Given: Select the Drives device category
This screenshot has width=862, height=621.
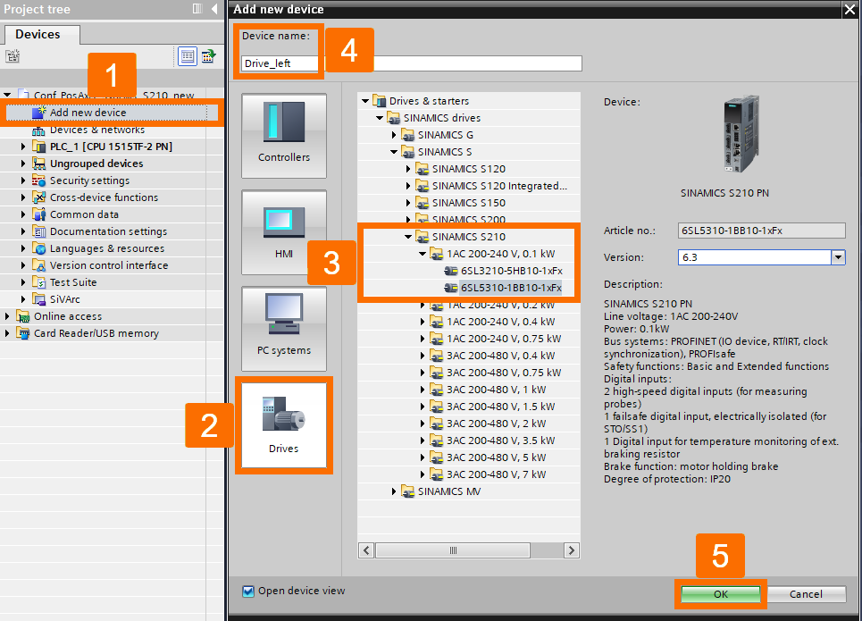Looking at the screenshot, I should [x=284, y=425].
